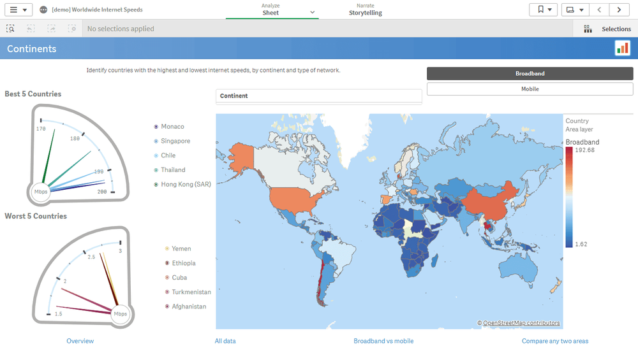
Task: Switch to Broadband network type
Action: pyautogui.click(x=530, y=74)
